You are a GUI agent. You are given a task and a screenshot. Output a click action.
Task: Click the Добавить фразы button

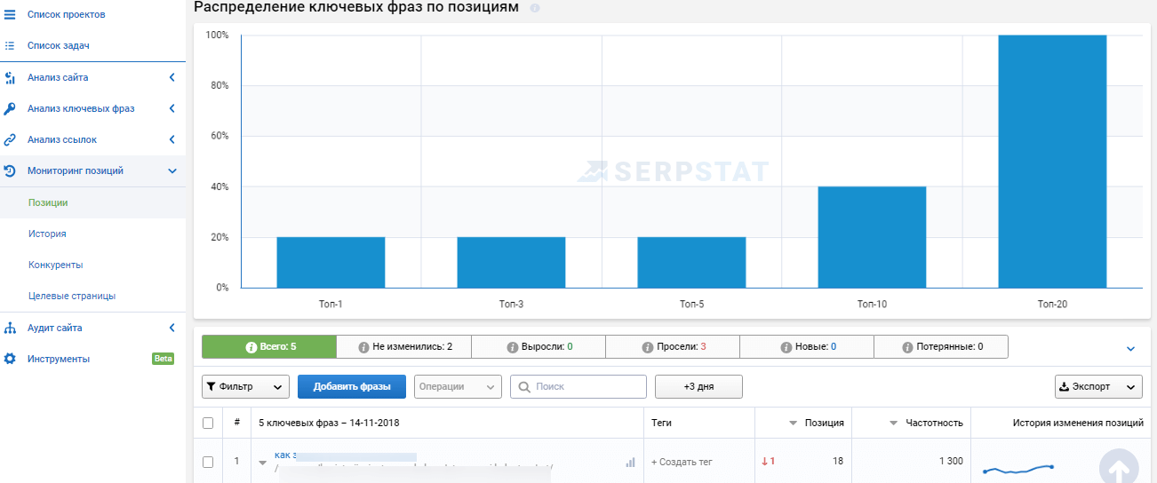pos(351,387)
